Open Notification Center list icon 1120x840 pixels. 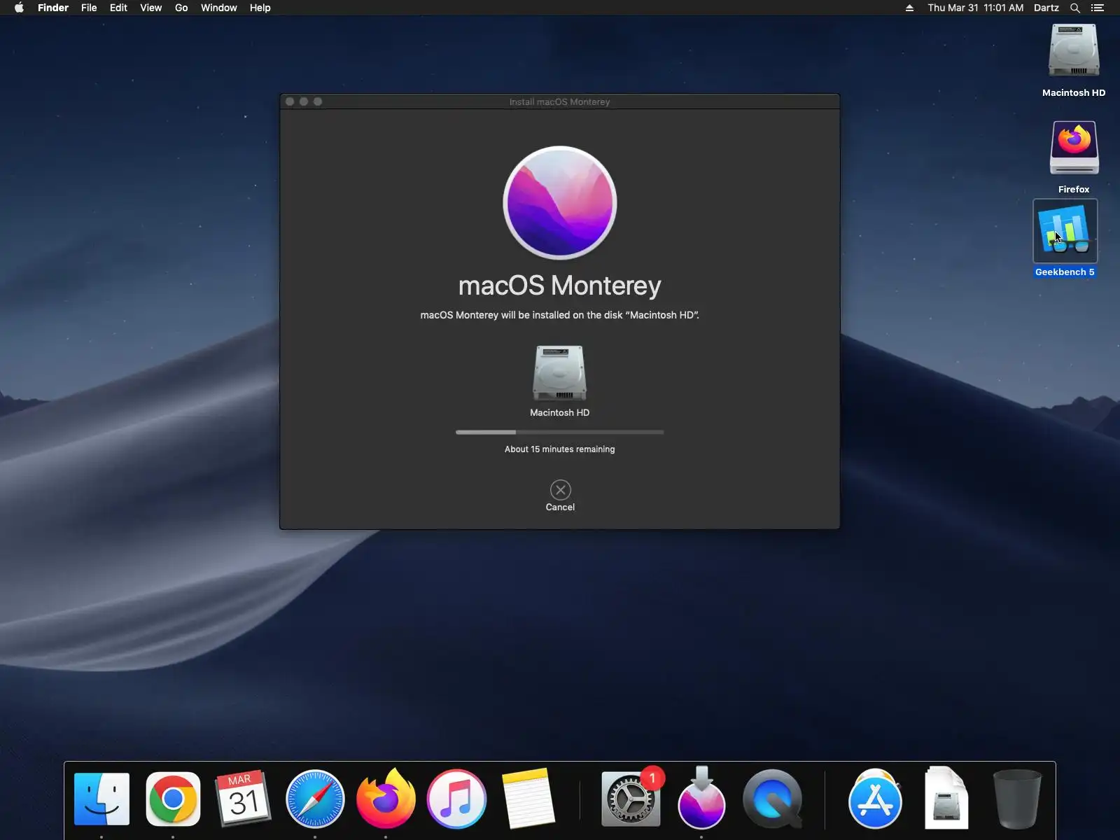click(1098, 8)
